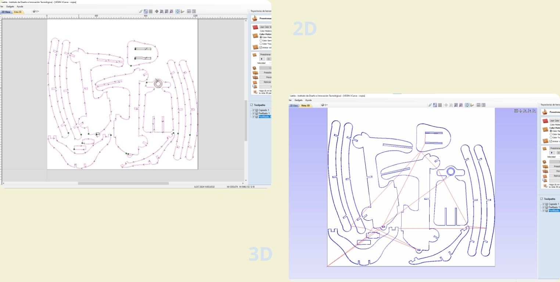560x282 pixels.
Task: Toggle Toolpaths master checkbox in 2D window
Action: tap(252, 105)
